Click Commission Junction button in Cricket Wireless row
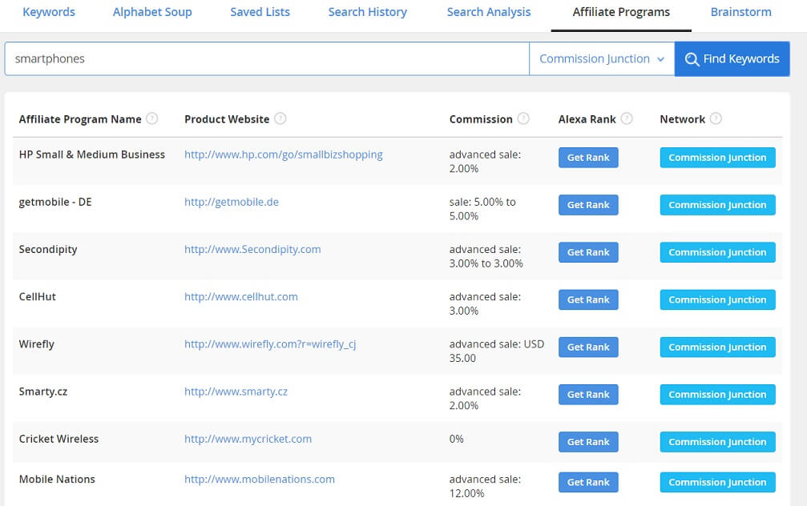The height and width of the screenshot is (506, 807). tap(717, 442)
